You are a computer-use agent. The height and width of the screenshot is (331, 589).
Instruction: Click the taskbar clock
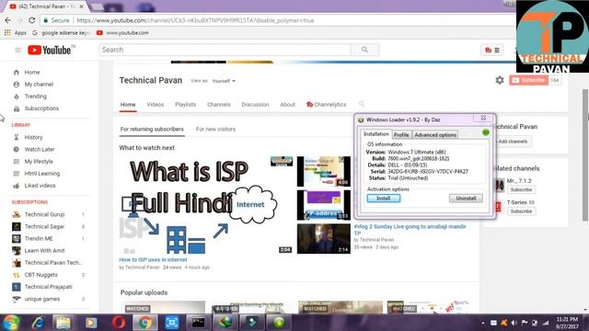pos(567,323)
